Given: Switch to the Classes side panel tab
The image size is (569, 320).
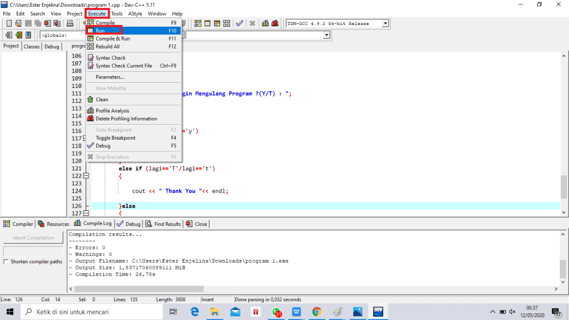Looking at the screenshot, I should [32, 46].
